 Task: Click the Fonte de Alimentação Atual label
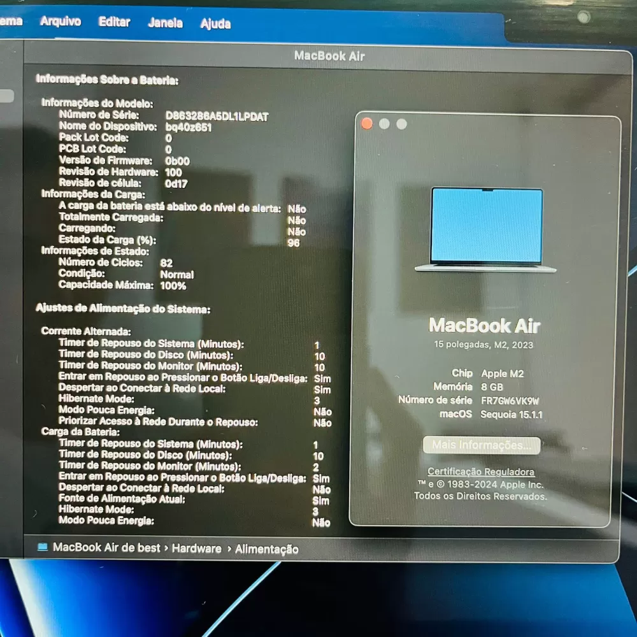[x=122, y=499]
